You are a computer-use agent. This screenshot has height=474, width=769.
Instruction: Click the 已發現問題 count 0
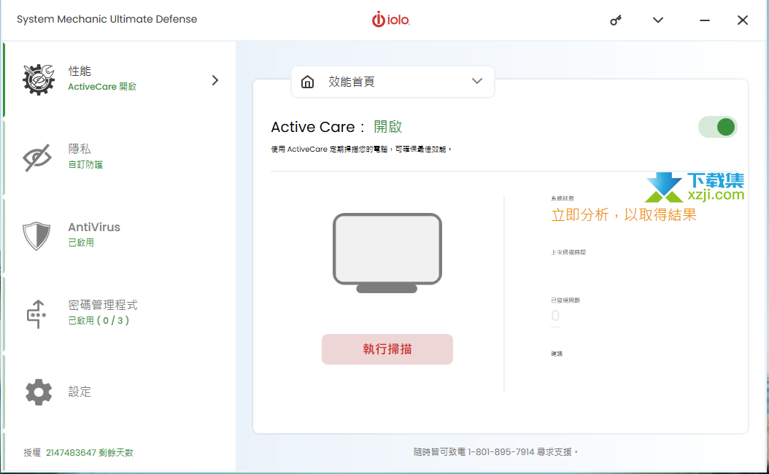click(x=555, y=316)
